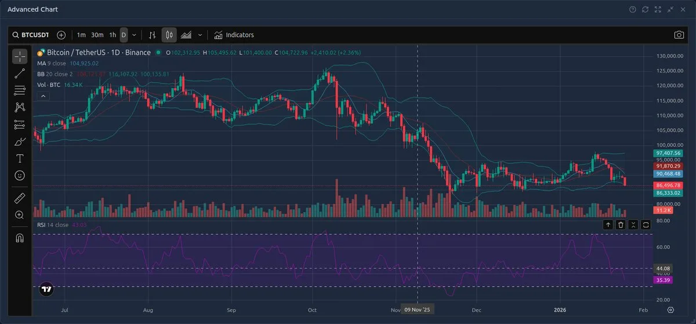Click the BB 20 close 2 indicator legend
The image size is (696, 324).
[x=55, y=74]
